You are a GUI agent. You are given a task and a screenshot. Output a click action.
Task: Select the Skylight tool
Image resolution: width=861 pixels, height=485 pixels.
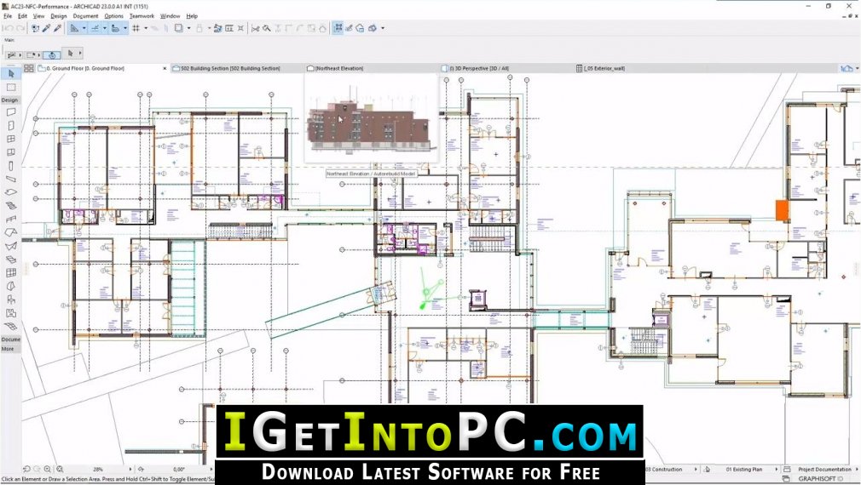11,260
